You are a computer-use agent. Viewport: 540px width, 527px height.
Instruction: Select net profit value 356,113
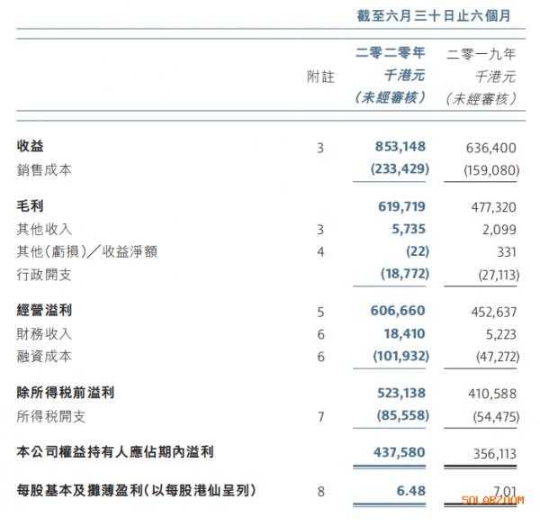point(494,454)
